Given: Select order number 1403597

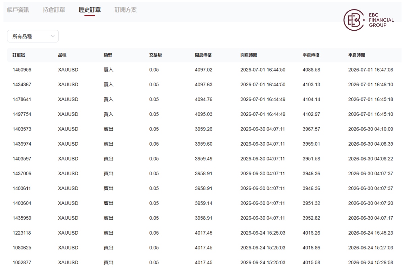Looking at the screenshot, I should tap(22, 159).
